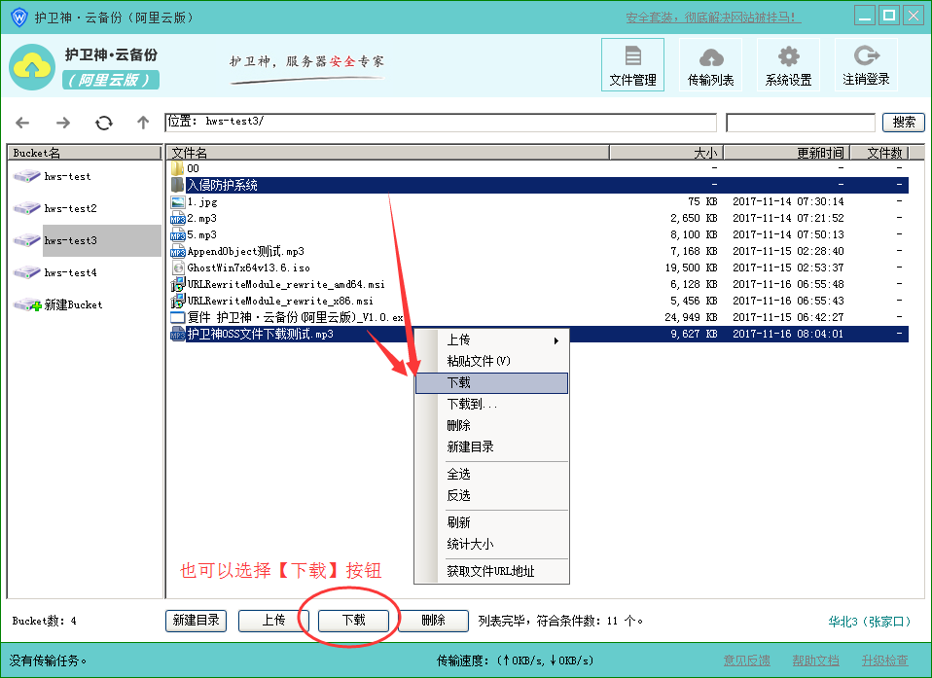Image resolution: width=932 pixels, height=678 pixels.
Task: Open the 帮助文档 help documentation link
Action: pyautogui.click(x=817, y=660)
